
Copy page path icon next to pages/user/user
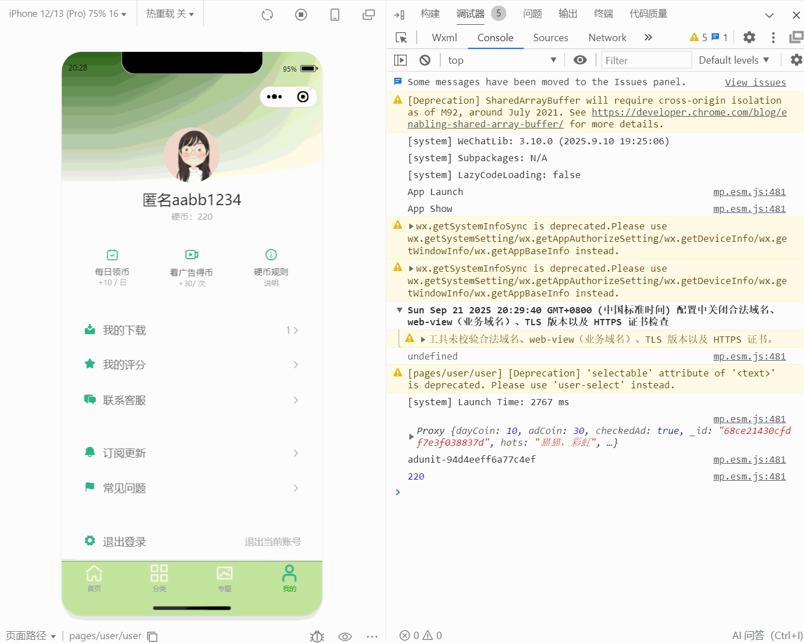(152, 636)
